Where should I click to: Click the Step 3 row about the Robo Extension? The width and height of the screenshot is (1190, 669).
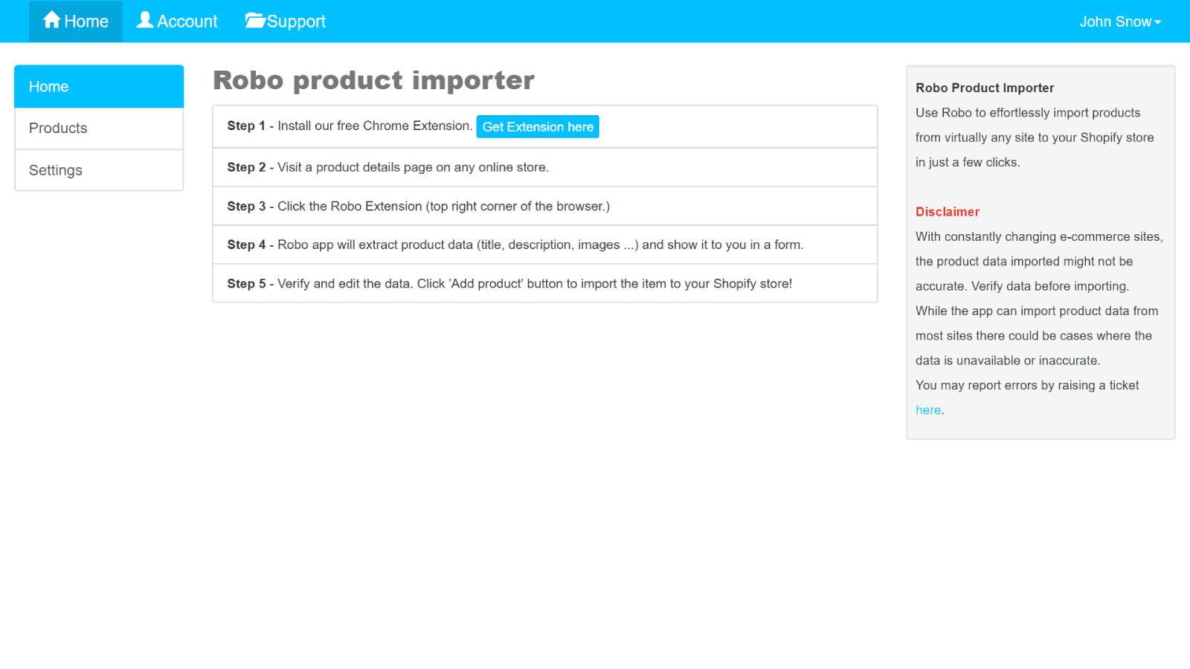[545, 206]
